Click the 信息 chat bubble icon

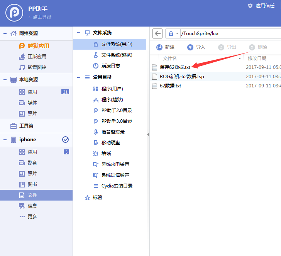(22, 206)
